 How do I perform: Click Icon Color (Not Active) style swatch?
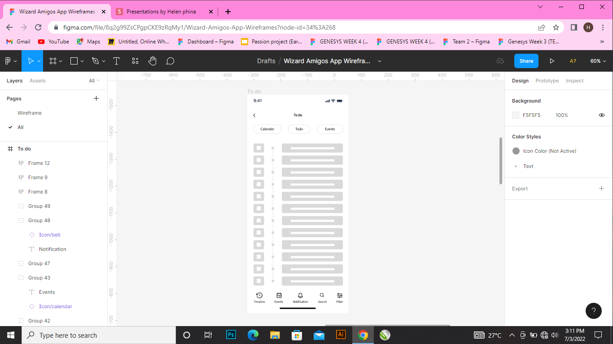[x=516, y=151]
